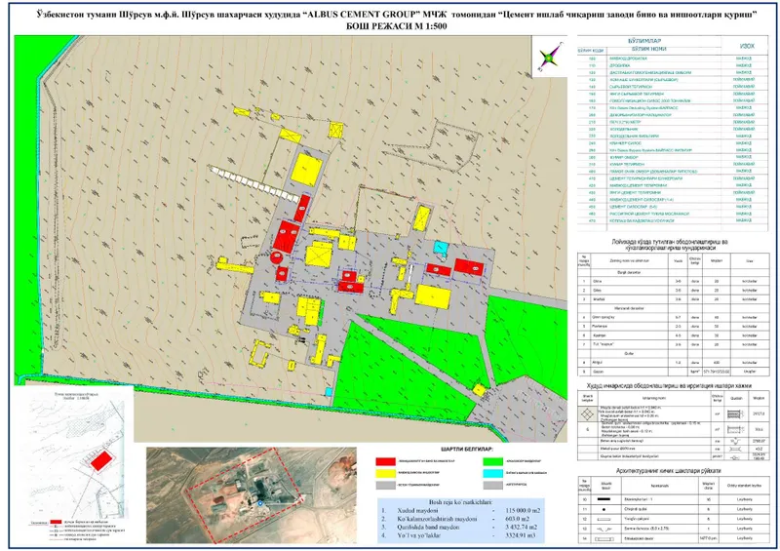
Task: Click the satellite image thumbnail
Action: (x=252, y=495)
